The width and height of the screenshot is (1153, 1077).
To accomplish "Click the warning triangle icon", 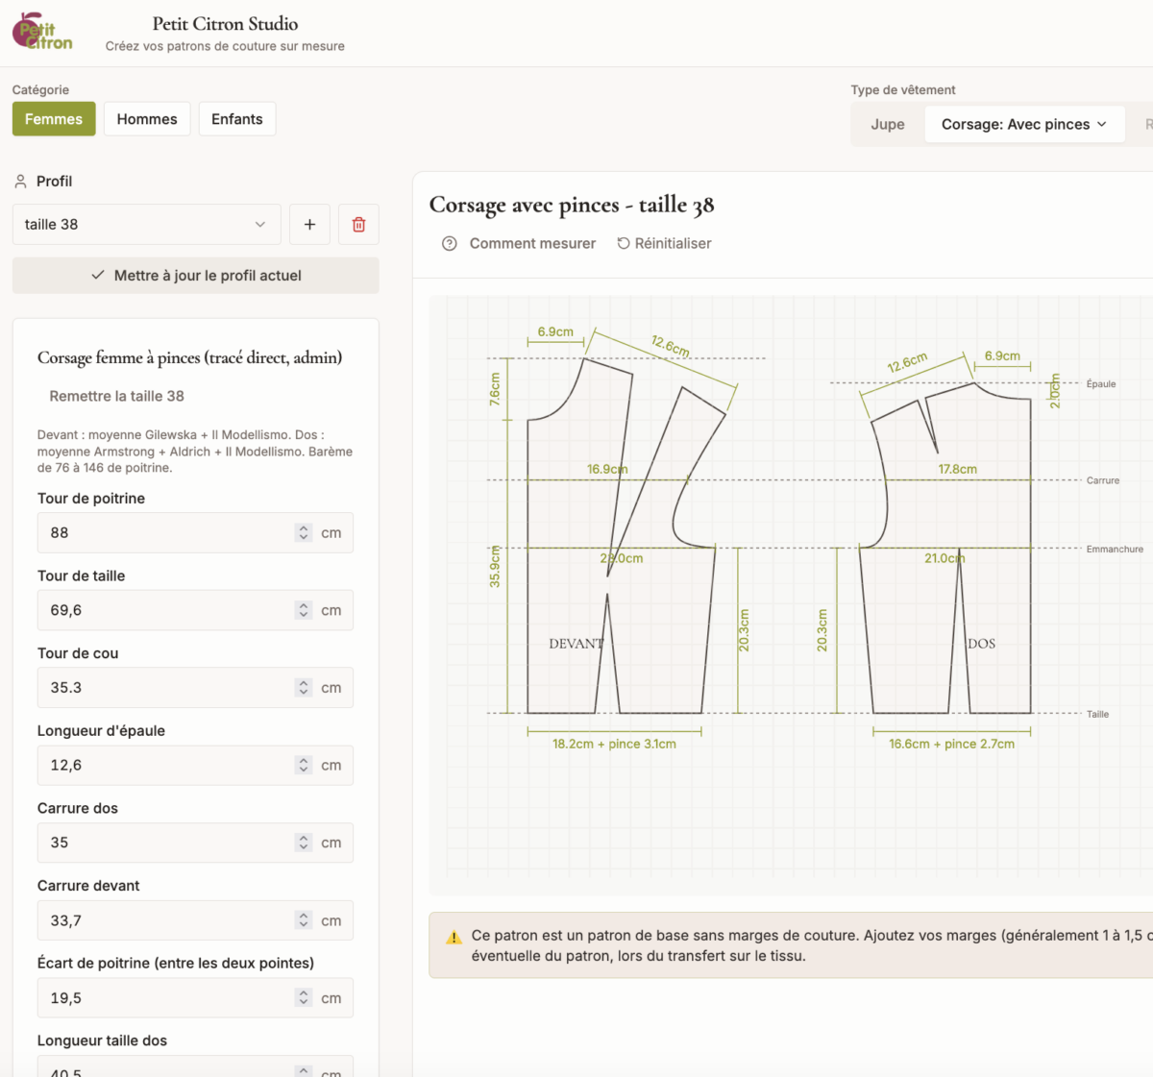I will [x=454, y=938].
